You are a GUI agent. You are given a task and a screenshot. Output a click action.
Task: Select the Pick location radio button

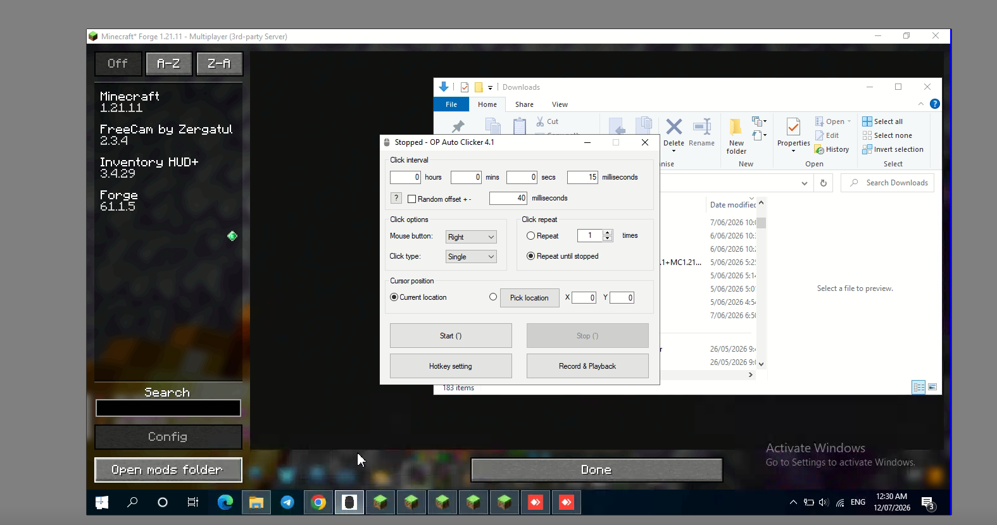[493, 297]
